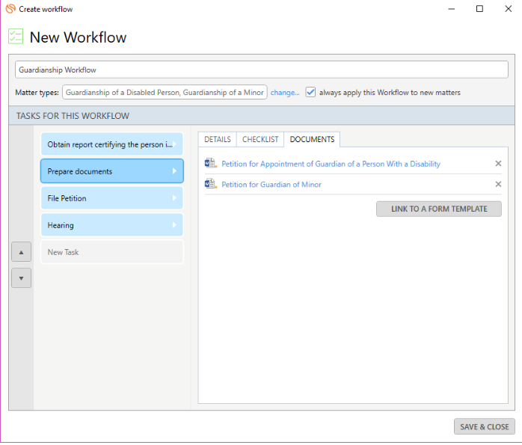The image size is (522, 445).
Task: Click the workflow checklist icon next to New Workflow
Action: pos(16,37)
